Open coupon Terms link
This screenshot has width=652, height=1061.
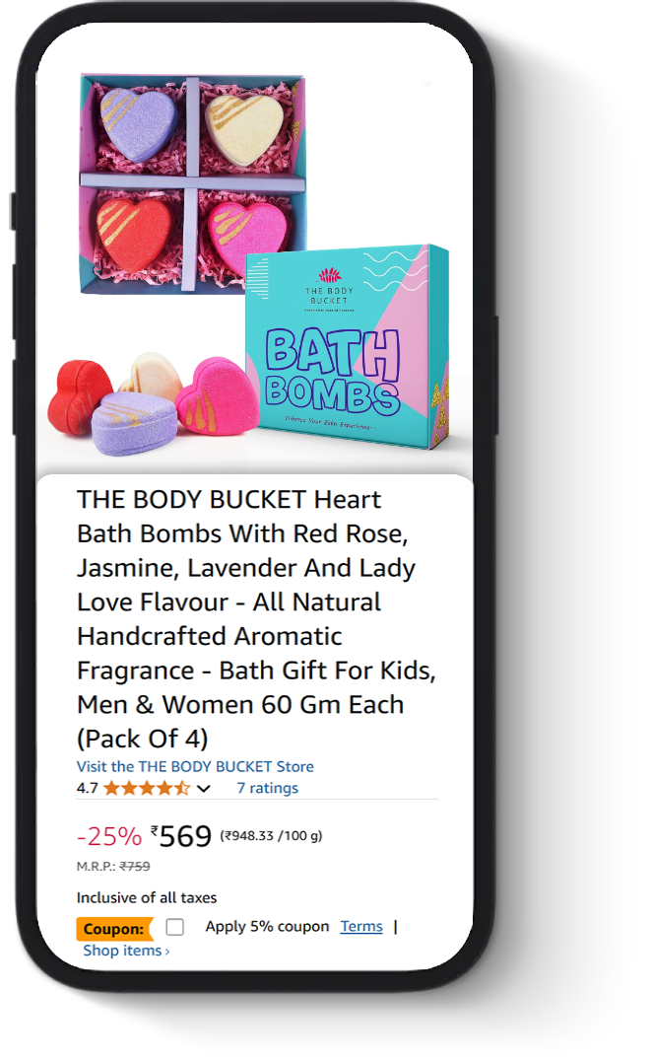[x=361, y=926]
